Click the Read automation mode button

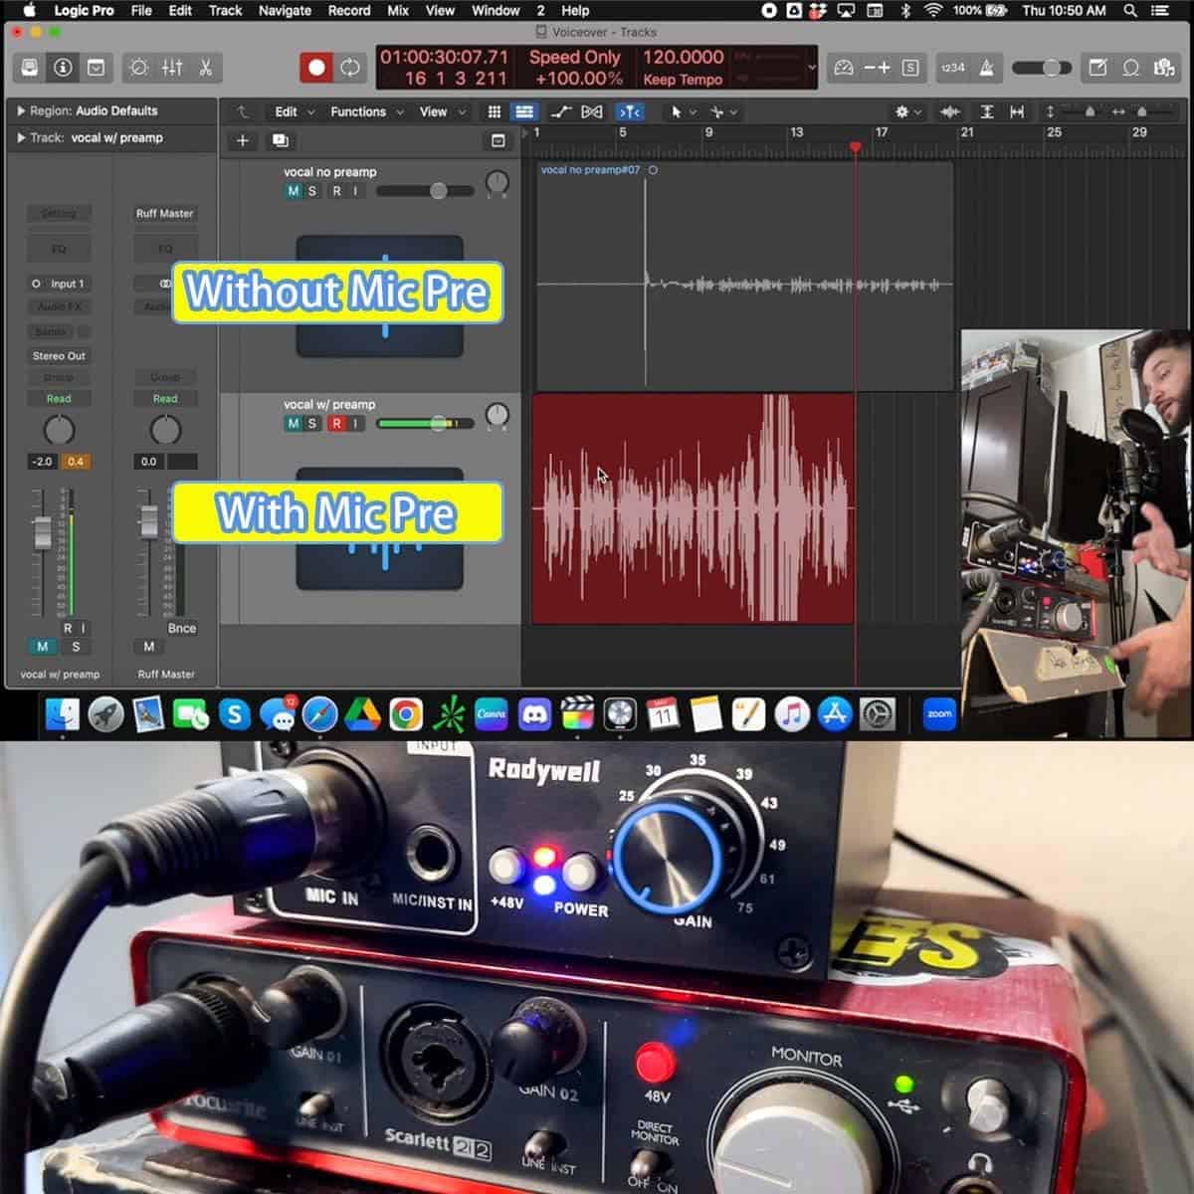[59, 398]
